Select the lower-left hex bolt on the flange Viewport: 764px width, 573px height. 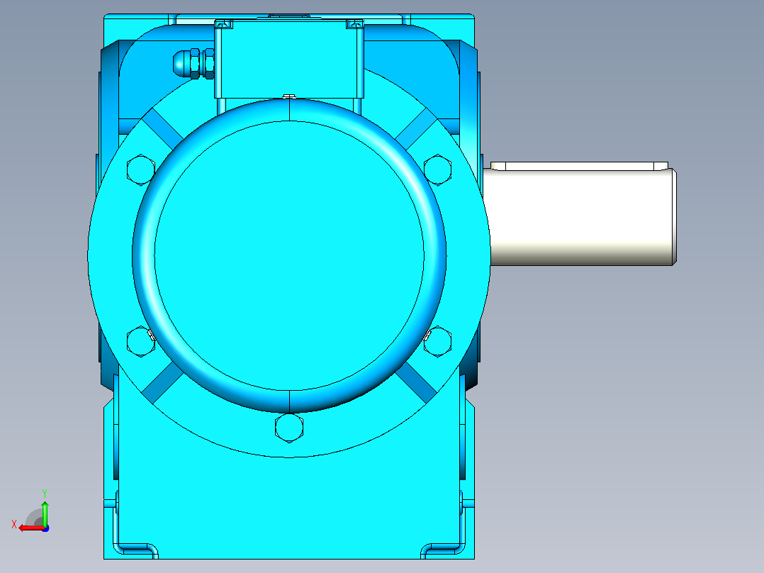141,341
